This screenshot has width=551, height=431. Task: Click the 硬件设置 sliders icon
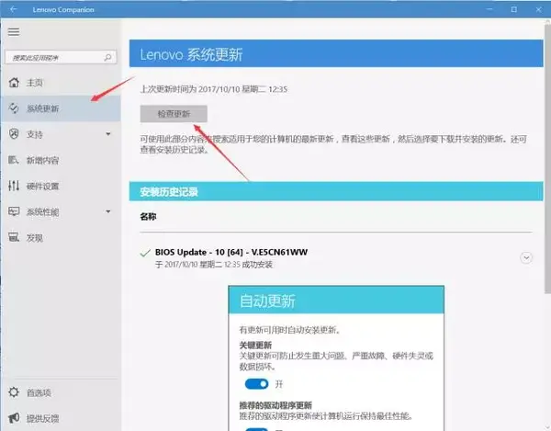(x=14, y=186)
